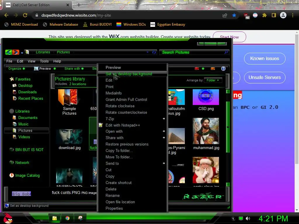Open the Egyptian Embassy bookmark
This screenshot has width=299, height=224.
[168, 24]
